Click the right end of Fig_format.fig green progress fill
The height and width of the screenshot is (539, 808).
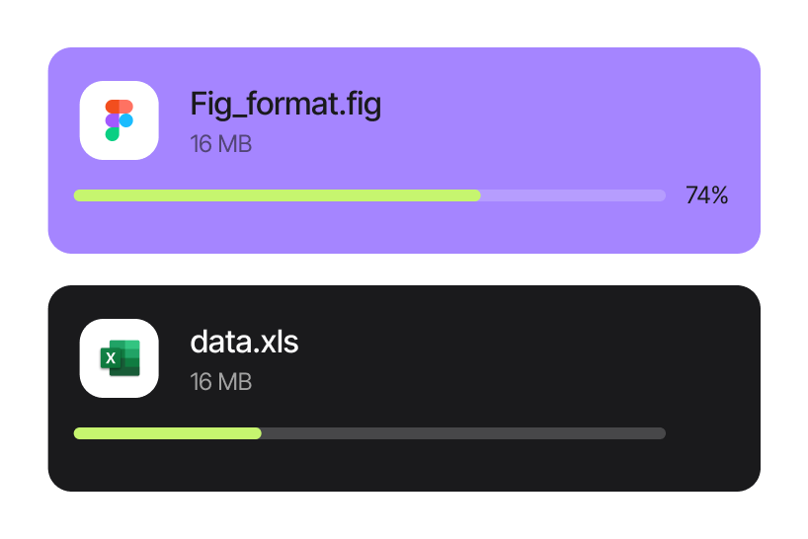tap(477, 195)
